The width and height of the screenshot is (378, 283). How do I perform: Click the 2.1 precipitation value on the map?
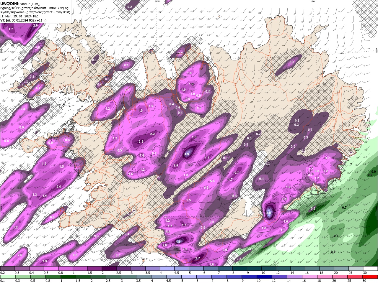tap(141, 142)
